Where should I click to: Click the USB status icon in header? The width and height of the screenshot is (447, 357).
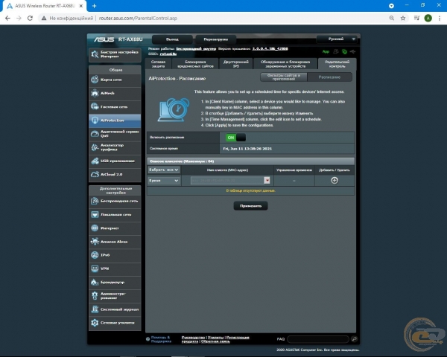352,51
